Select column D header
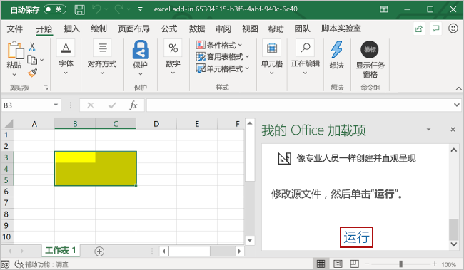464x270 pixels. pos(156,124)
